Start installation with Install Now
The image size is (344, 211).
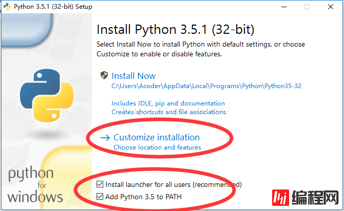pyautogui.click(x=133, y=75)
